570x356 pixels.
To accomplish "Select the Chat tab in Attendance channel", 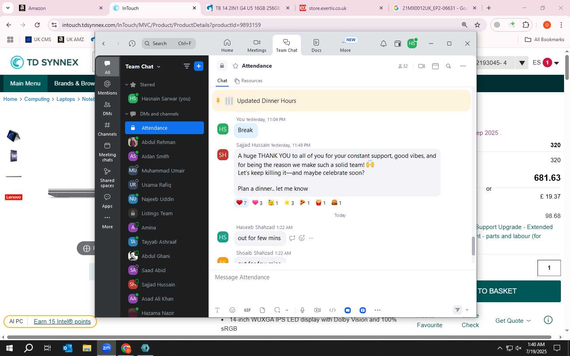I will [222, 81].
